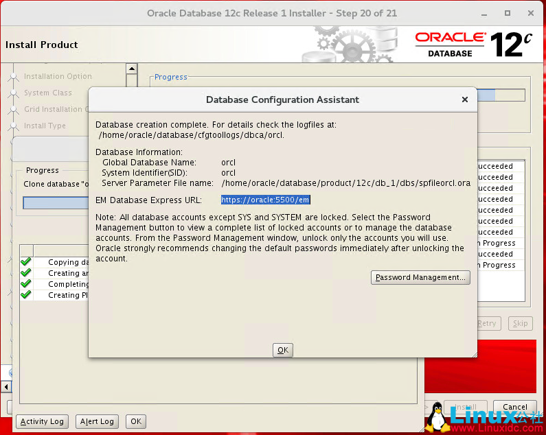The height and width of the screenshot is (435, 546).
Task: Open the Alert Log
Action: (x=97, y=421)
